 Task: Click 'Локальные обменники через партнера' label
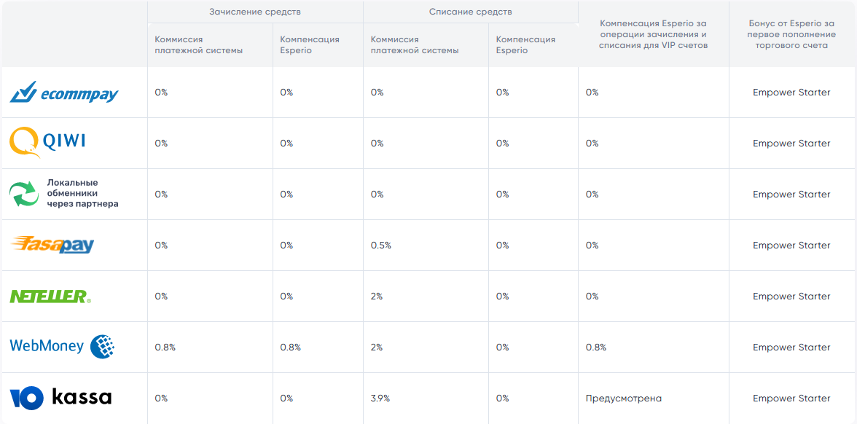point(82,193)
